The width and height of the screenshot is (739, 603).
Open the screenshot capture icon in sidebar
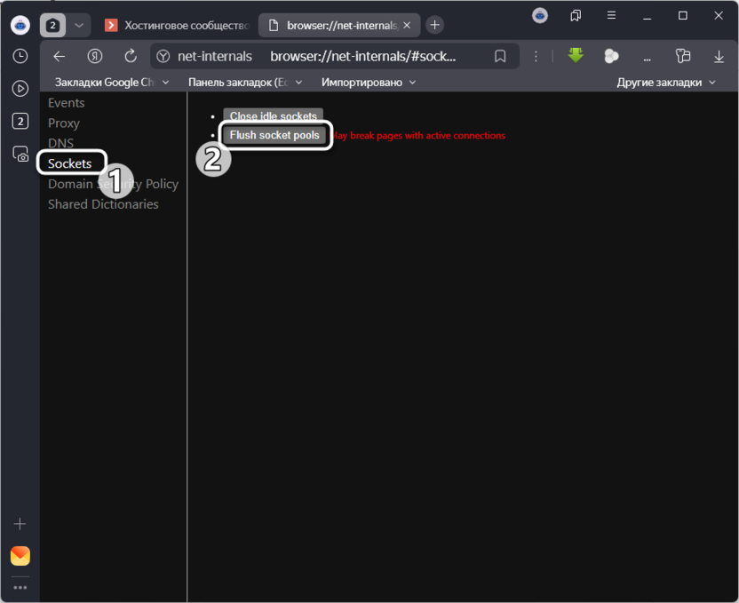[20, 154]
